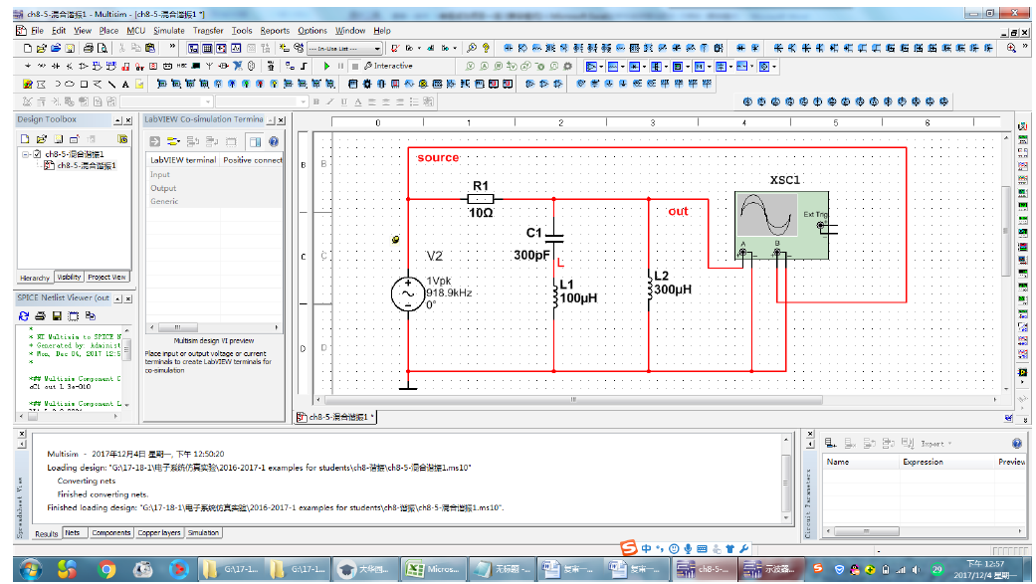This screenshot has height=584, width=1036.
Task: Switch to the Hierarchy tab
Action: (x=35, y=278)
